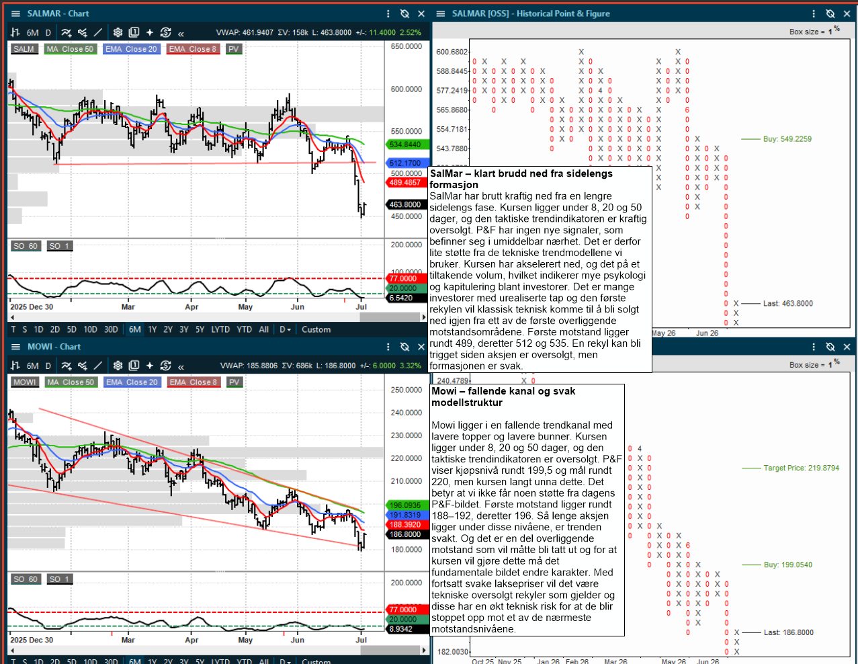The height and width of the screenshot is (664, 858).
Task: Toggle EMA Close 20 indicator in SALMAR chart
Action: point(132,49)
